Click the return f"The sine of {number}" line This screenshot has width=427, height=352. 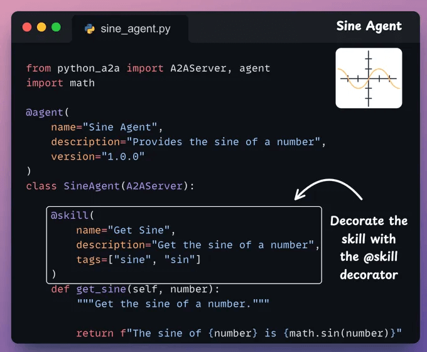(239, 333)
